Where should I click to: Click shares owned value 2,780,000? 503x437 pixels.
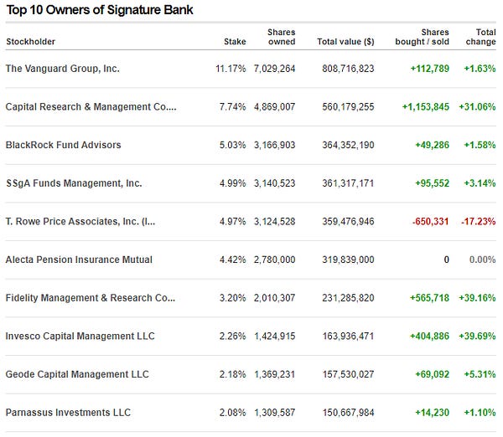click(x=275, y=260)
